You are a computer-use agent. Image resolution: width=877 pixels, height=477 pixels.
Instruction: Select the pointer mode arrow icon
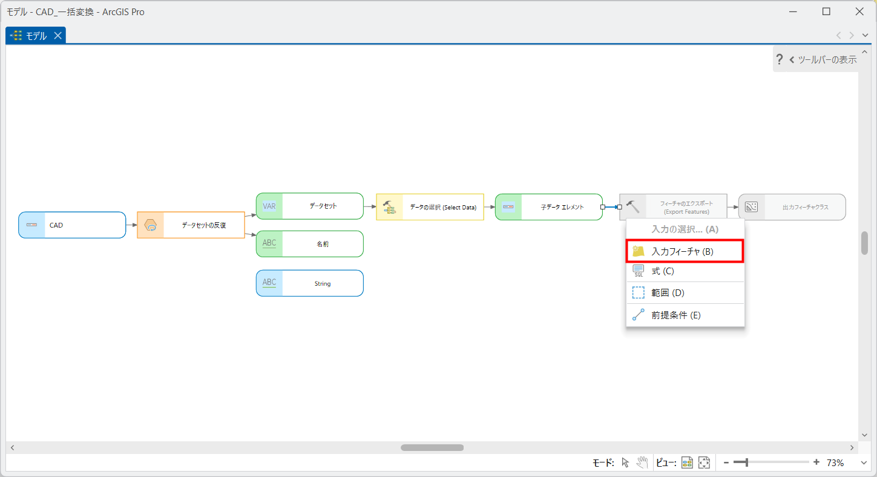(x=626, y=462)
